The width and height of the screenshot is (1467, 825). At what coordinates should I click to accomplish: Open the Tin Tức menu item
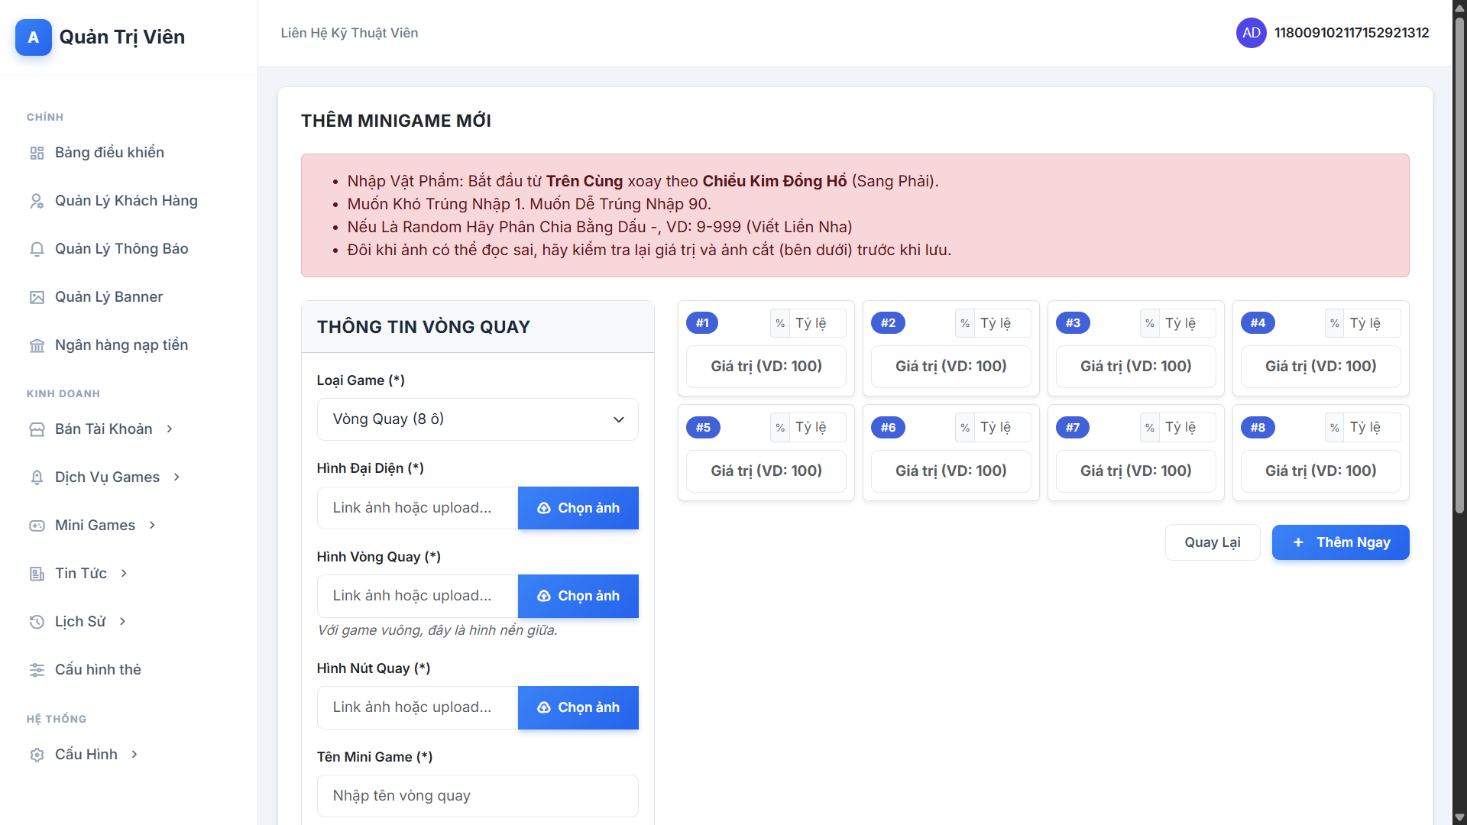[x=81, y=574]
